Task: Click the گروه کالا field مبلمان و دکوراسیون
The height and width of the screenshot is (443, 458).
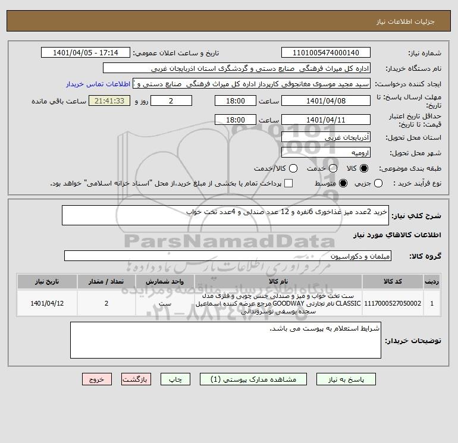Action: pos(228,256)
